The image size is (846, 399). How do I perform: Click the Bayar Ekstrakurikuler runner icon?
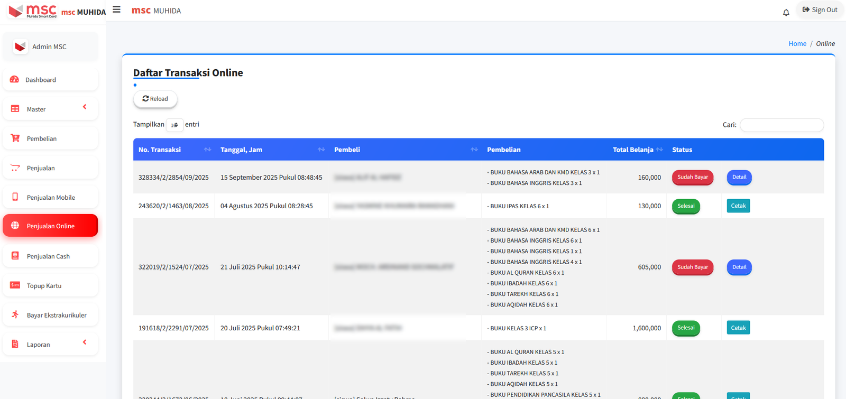tap(15, 314)
